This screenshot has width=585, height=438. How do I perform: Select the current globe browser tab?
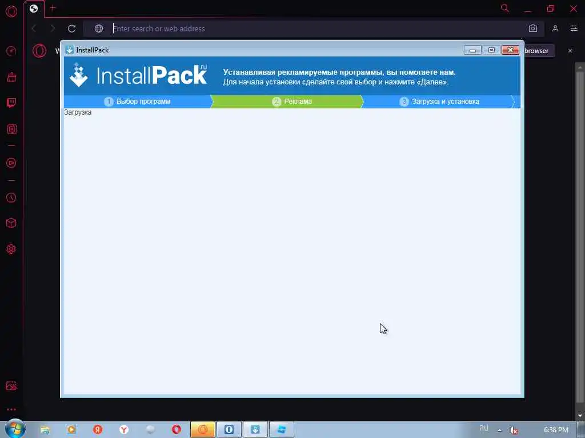click(34, 9)
